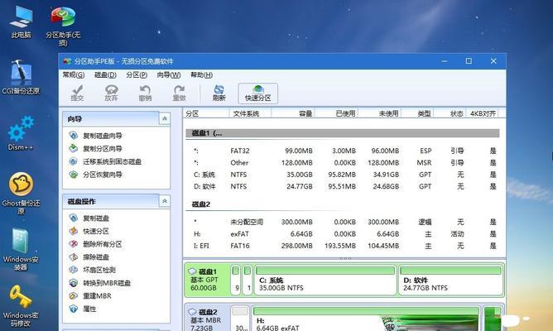Select 未分配空间 300.00MB row
553x331 pixels.
point(343,222)
